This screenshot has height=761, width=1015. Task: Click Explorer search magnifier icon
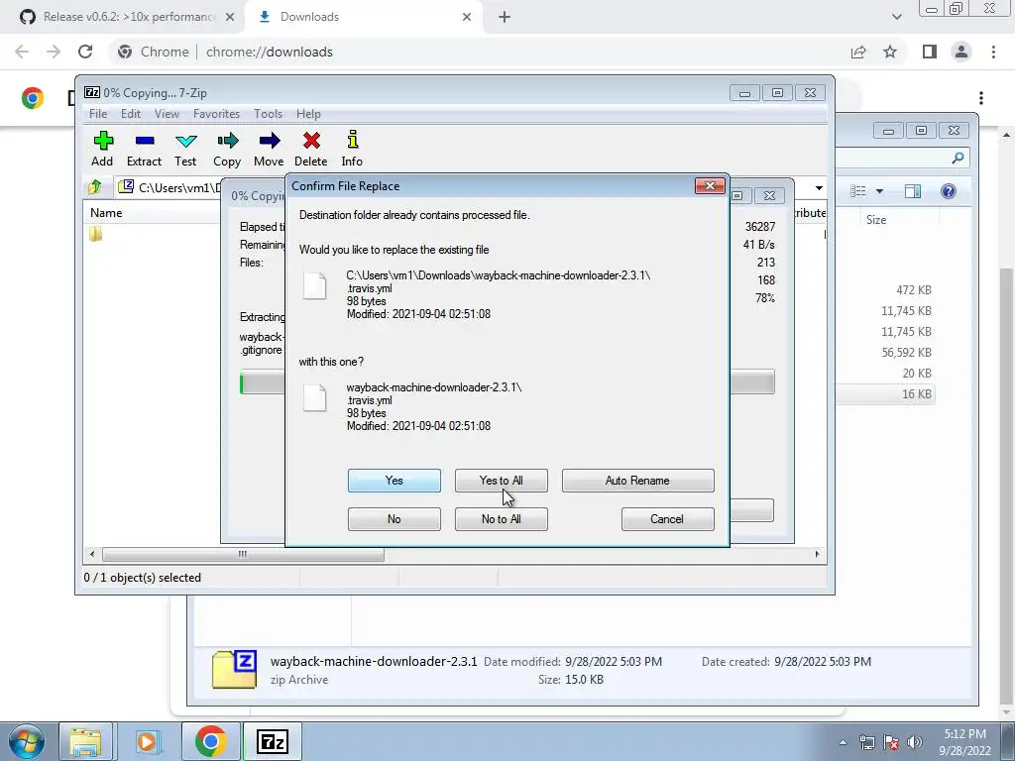pos(959,158)
